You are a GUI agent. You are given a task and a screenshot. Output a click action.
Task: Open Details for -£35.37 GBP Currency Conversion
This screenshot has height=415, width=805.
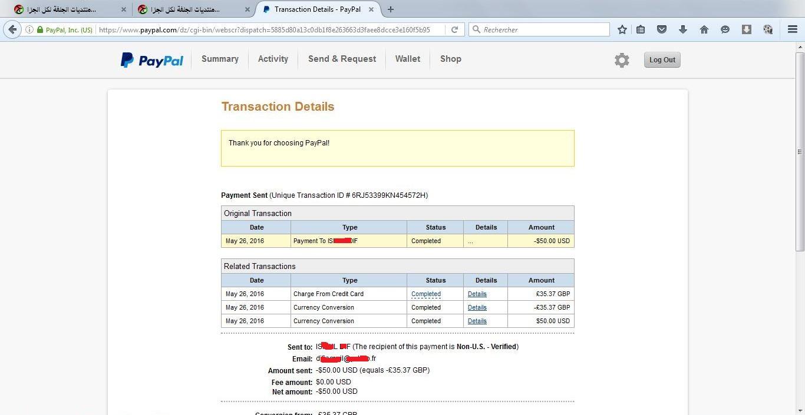pyautogui.click(x=477, y=307)
